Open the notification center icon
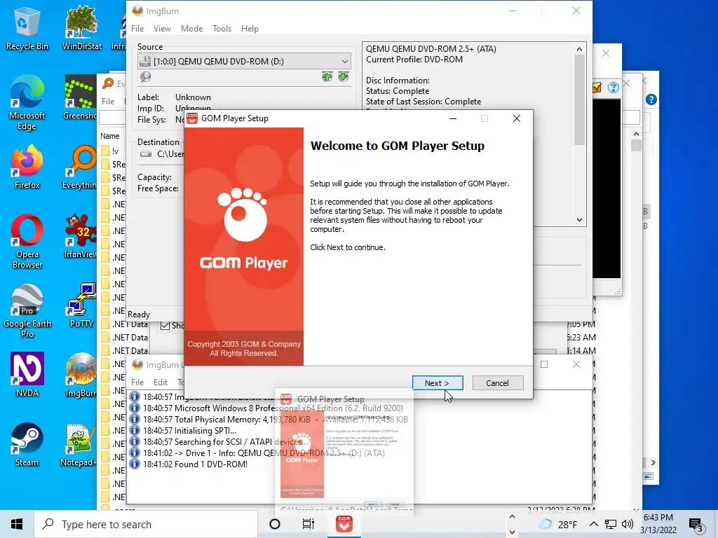This screenshot has width=718, height=538. (696, 525)
